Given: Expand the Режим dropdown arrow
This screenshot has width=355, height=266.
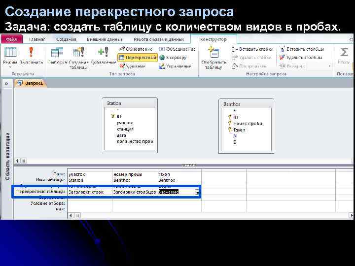Looking at the screenshot, I should 10,67.
